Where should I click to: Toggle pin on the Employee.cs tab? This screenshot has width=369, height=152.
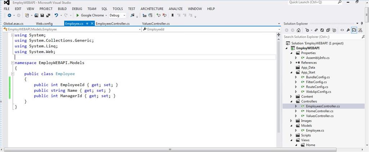pyautogui.click(x=87, y=24)
